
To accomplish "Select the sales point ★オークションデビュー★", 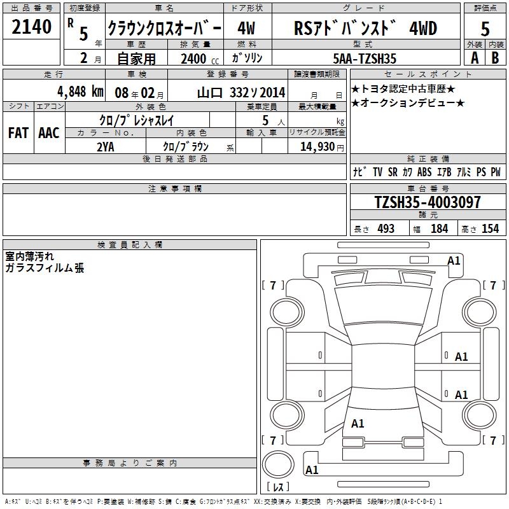I will [408, 103].
